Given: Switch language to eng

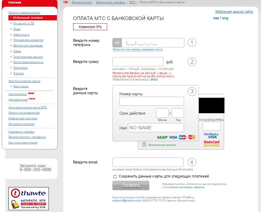Looking at the screenshot, I should coord(225,18).
